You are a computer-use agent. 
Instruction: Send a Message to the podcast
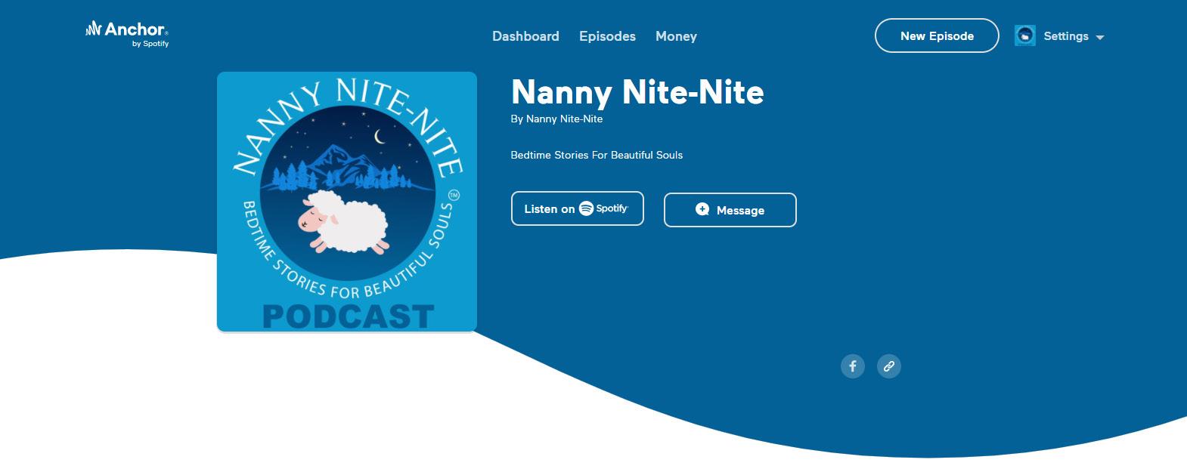point(730,210)
